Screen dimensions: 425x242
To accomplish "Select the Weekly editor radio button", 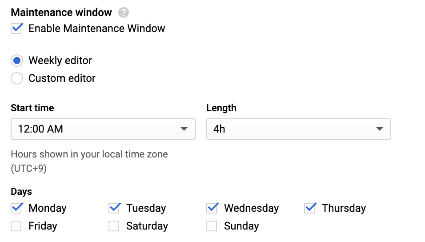I will pyautogui.click(x=17, y=60).
